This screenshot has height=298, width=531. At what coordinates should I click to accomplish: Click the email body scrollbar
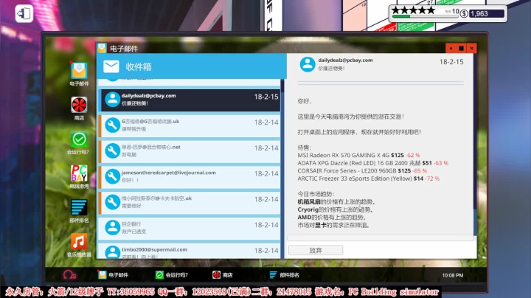pos(475,145)
